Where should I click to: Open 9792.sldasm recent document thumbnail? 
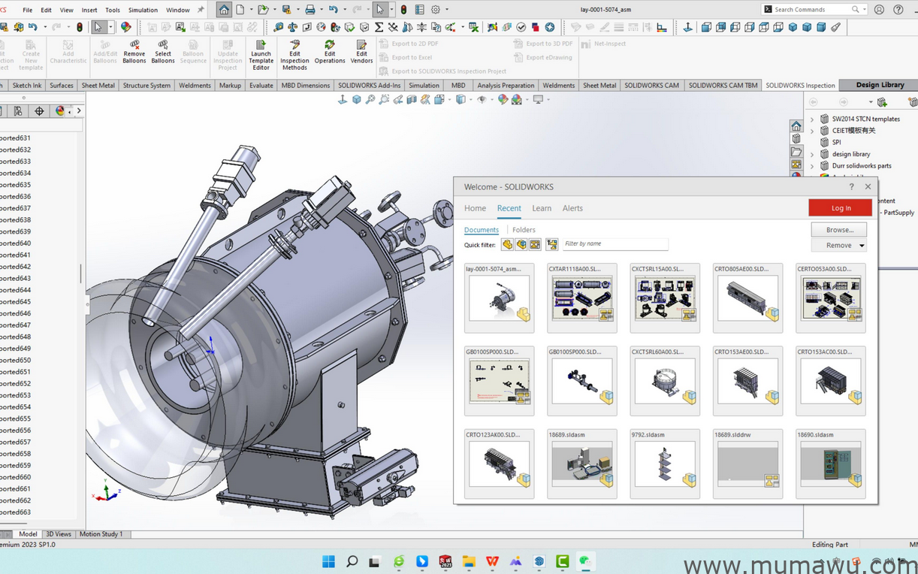coord(665,464)
